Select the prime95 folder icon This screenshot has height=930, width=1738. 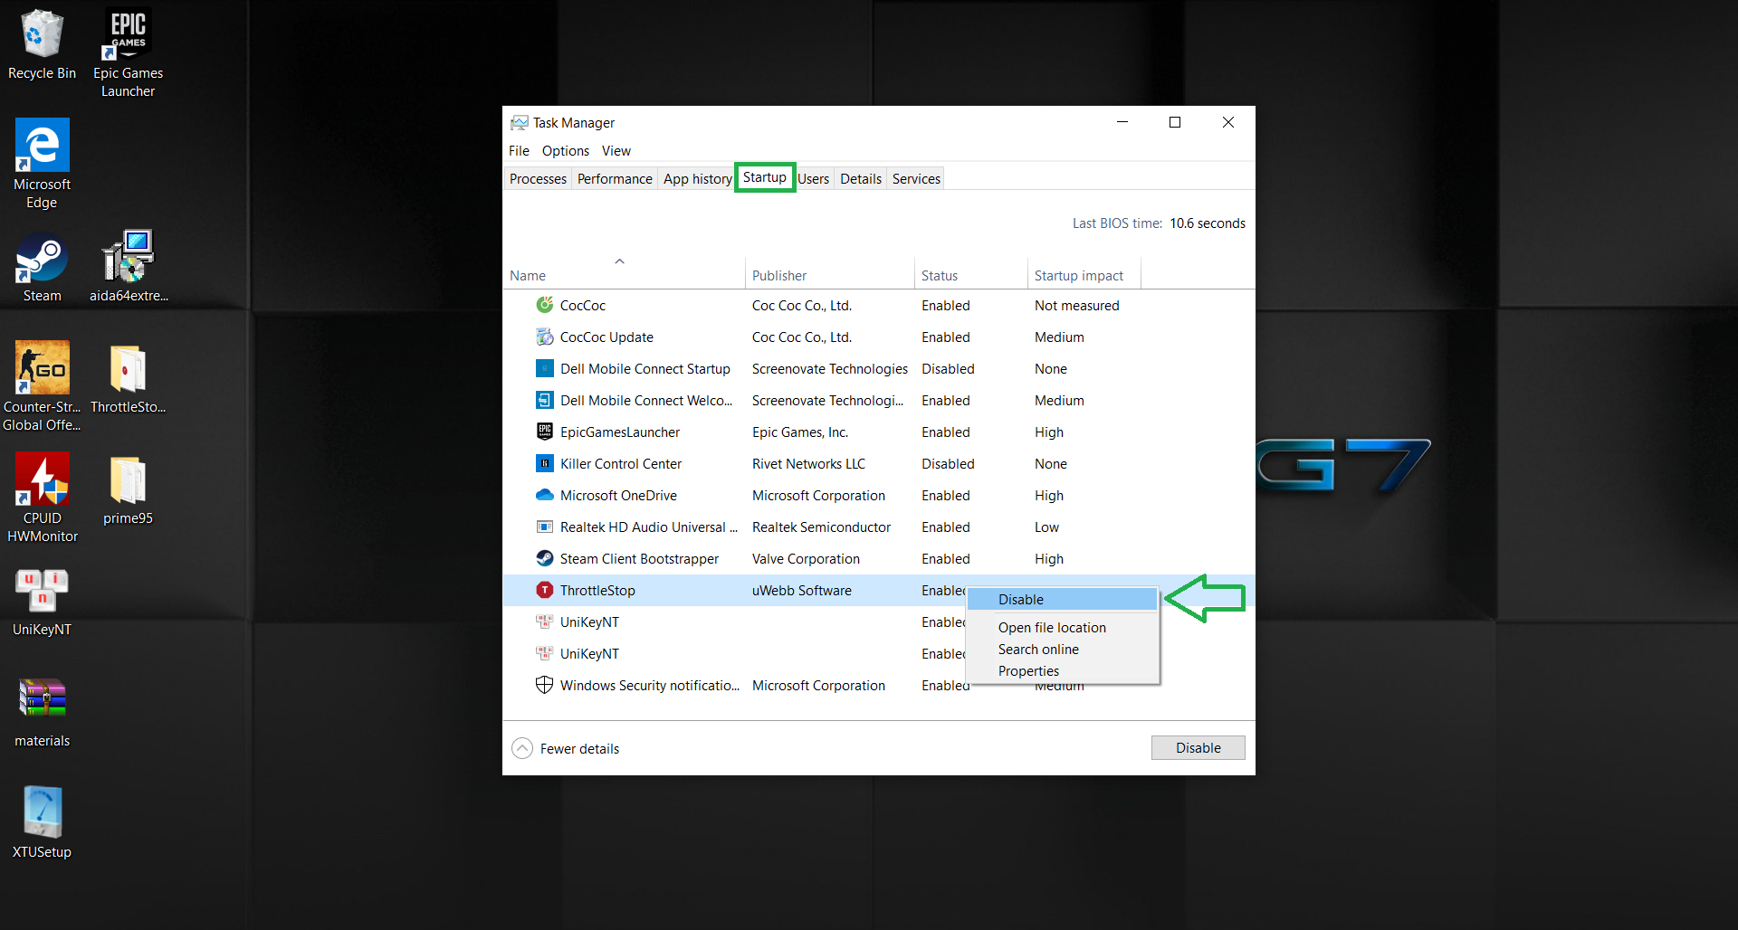[x=128, y=490]
